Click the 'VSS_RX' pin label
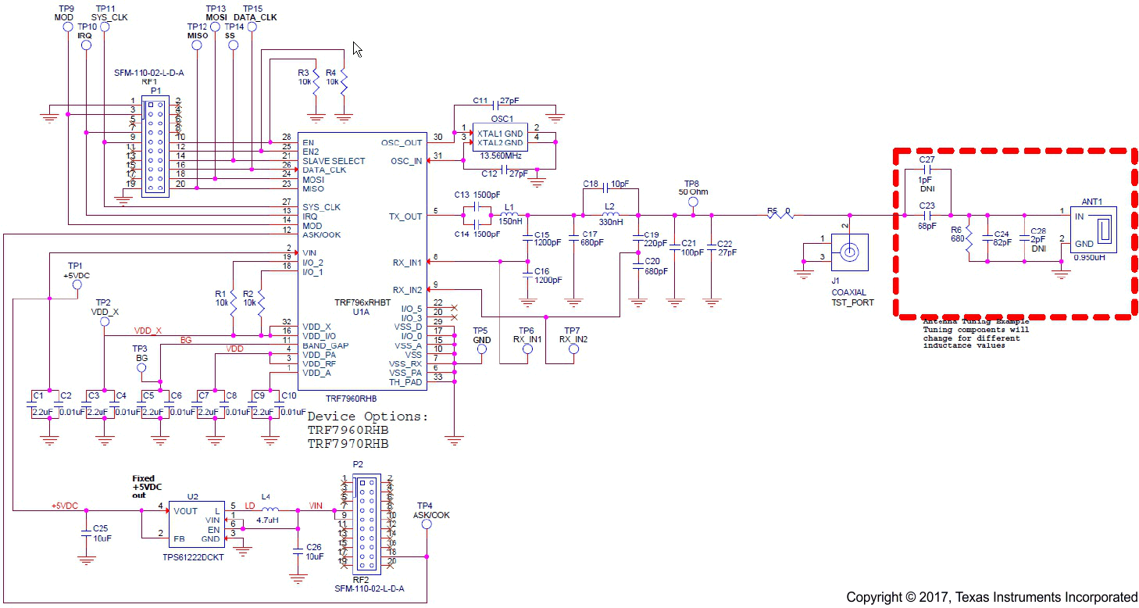Viewport: 1139px width, 608px height. [x=405, y=363]
